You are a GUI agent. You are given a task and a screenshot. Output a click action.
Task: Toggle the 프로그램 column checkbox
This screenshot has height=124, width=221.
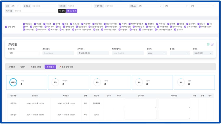coord(71,24)
